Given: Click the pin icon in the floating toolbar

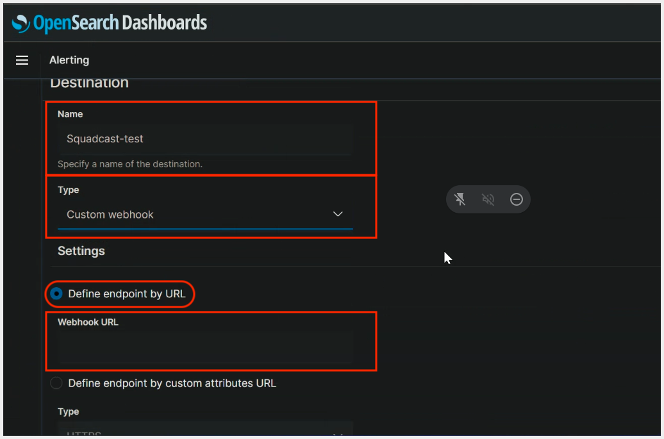Looking at the screenshot, I should click(x=460, y=199).
